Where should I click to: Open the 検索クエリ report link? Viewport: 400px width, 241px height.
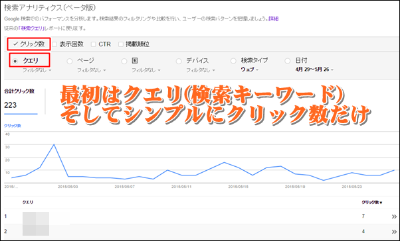coord(32,28)
